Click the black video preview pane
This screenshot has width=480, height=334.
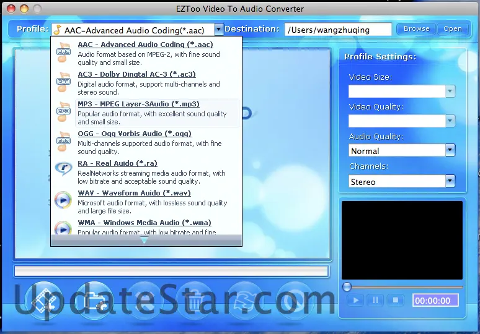(x=402, y=240)
